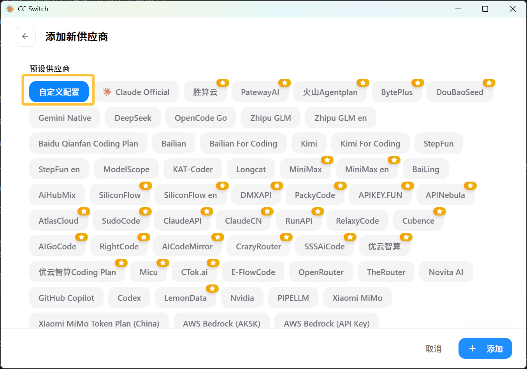
Task: Close the CC Switch window
Action: click(513, 9)
